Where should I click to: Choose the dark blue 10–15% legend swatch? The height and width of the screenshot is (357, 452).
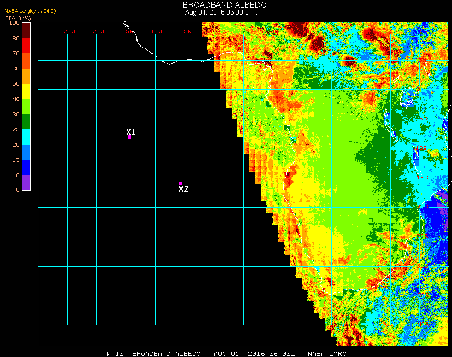(x=27, y=168)
